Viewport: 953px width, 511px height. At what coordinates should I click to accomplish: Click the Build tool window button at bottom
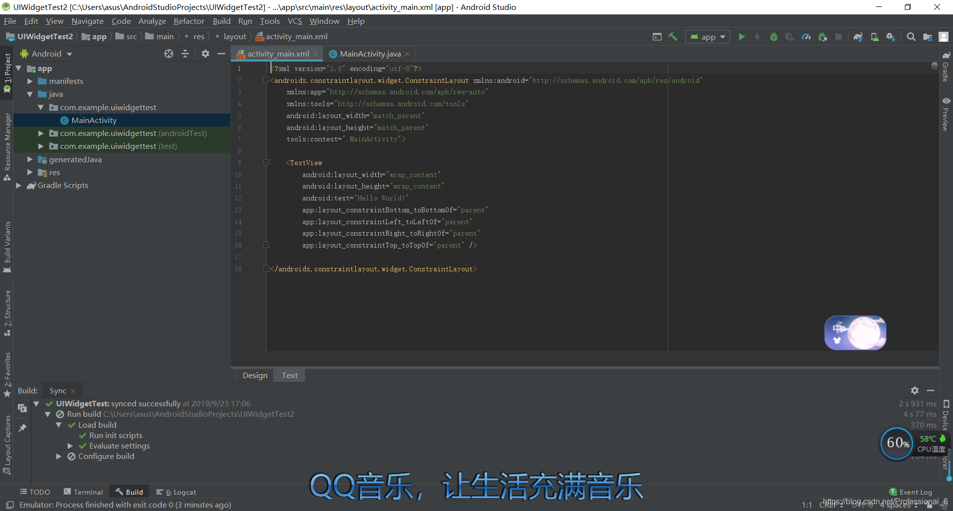click(x=130, y=492)
